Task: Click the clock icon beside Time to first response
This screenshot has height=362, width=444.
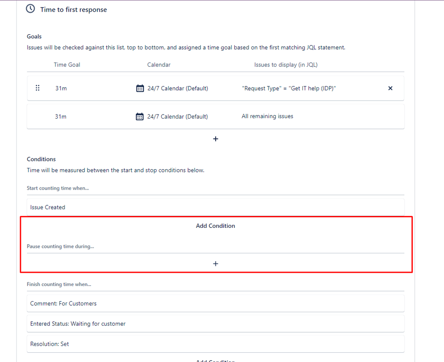Action: pyautogui.click(x=30, y=9)
